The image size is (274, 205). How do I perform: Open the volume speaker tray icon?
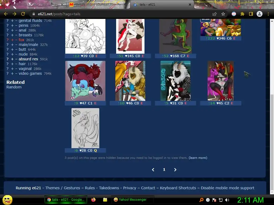click(227, 200)
